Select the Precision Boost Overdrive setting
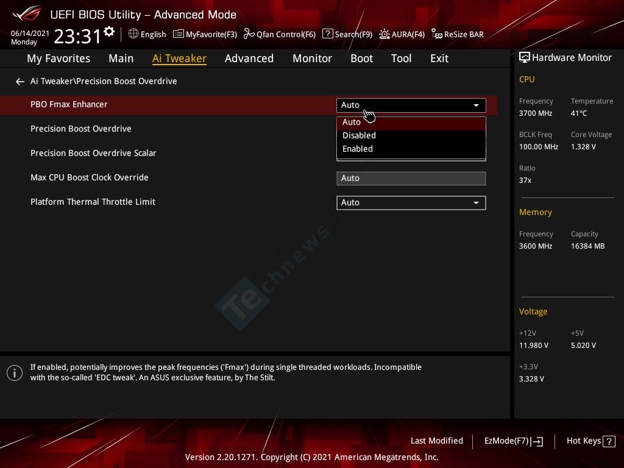Image resolution: width=624 pixels, height=468 pixels. 81,129
